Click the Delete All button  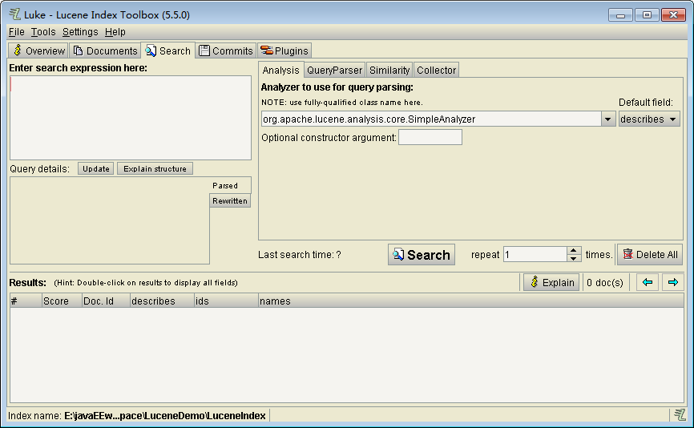point(649,255)
